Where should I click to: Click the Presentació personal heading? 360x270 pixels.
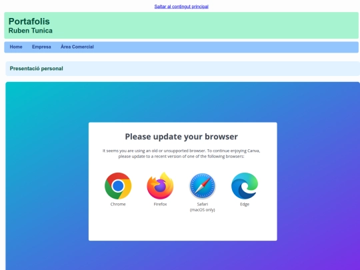tap(36, 69)
